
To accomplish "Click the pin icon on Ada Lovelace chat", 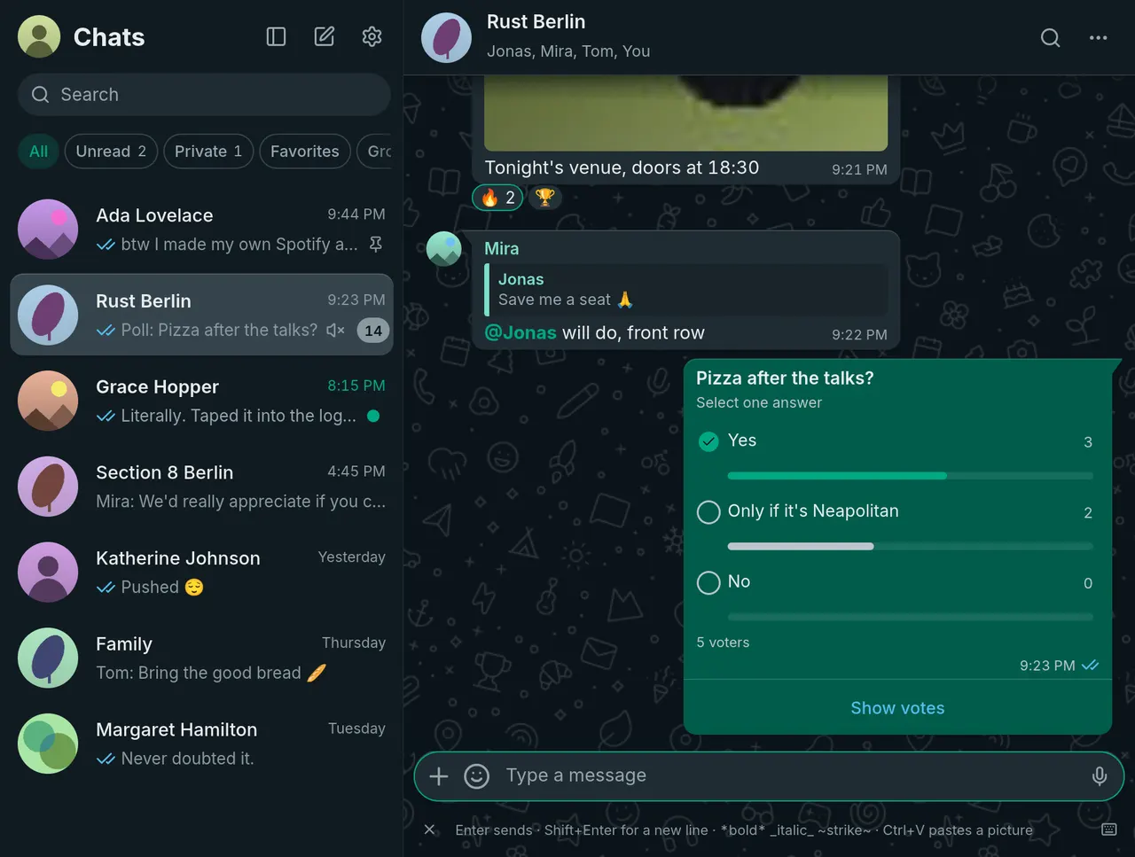I will point(376,244).
